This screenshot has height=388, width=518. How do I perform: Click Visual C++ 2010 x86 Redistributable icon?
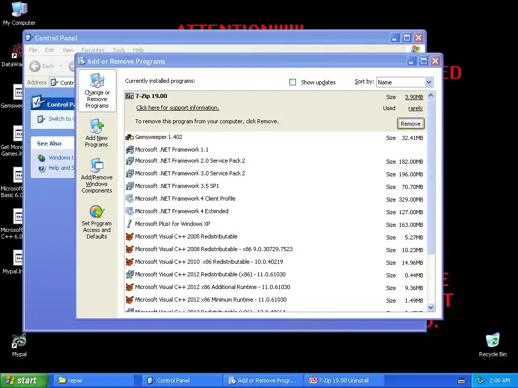coord(129,262)
